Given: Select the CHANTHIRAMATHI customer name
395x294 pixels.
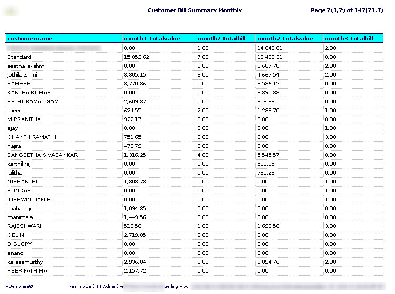Looking at the screenshot, I should (32, 137).
